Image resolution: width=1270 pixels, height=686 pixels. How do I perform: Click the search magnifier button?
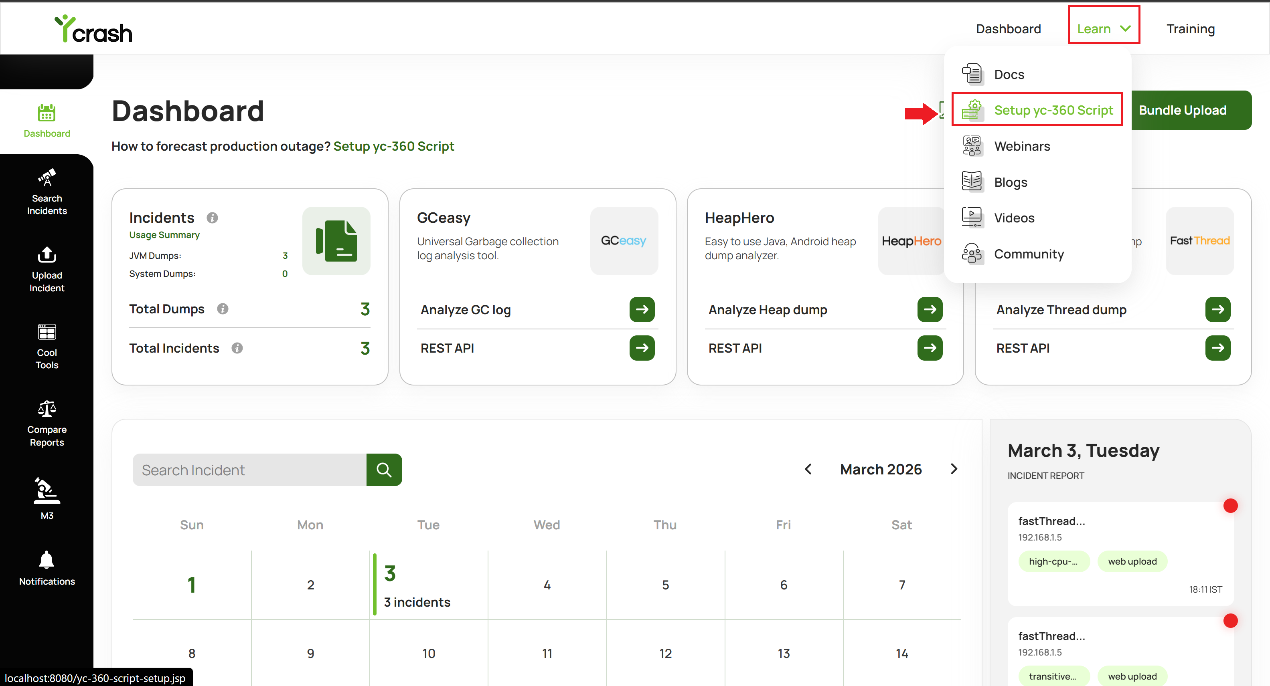tap(384, 470)
